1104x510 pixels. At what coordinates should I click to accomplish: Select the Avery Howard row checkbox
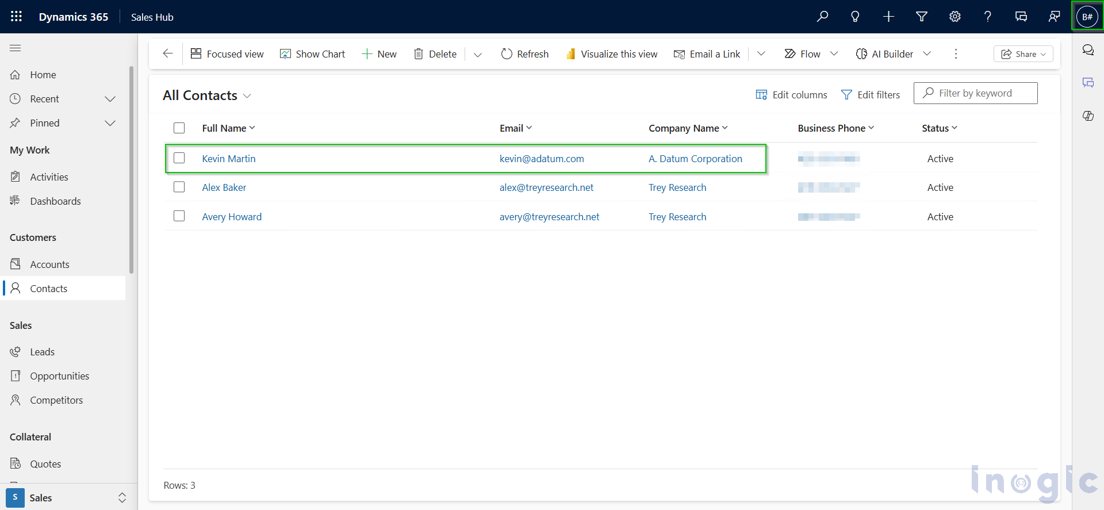tap(179, 216)
